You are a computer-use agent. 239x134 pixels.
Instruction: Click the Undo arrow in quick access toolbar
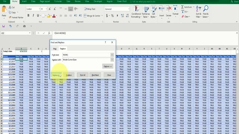10,26
